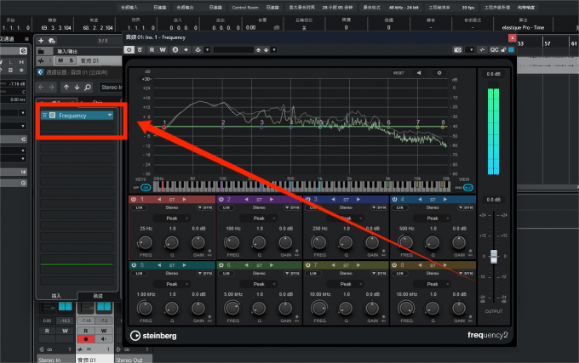Open the preset selector dropdown arrow
The width and height of the screenshot is (579, 363).
tap(274, 50)
